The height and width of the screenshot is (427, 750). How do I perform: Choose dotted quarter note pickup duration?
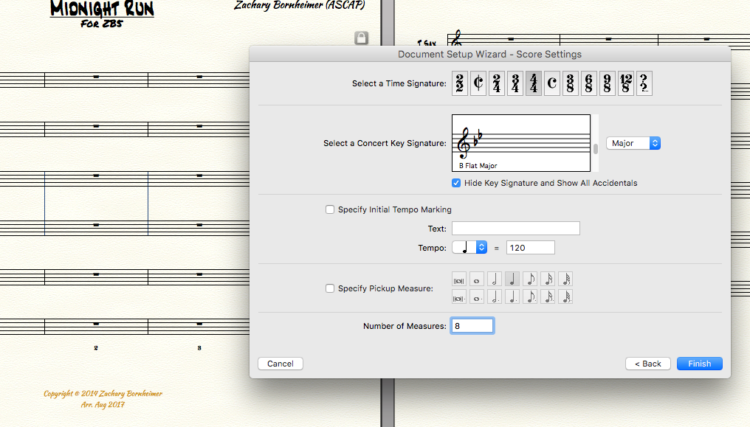pos(512,297)
